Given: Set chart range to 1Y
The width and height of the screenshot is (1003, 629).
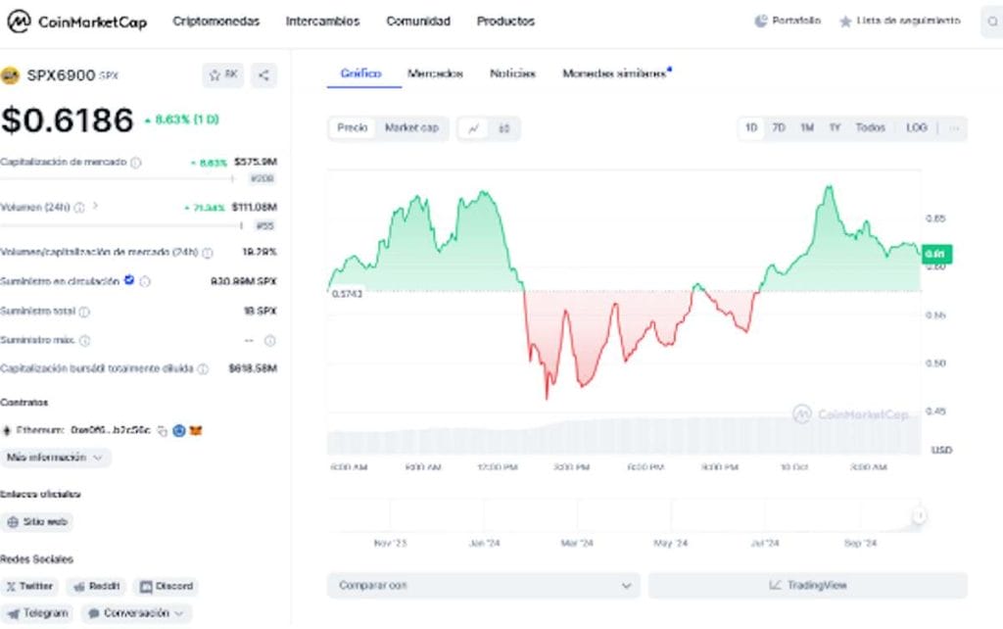Looking at the screenshot, I should 835,128.
